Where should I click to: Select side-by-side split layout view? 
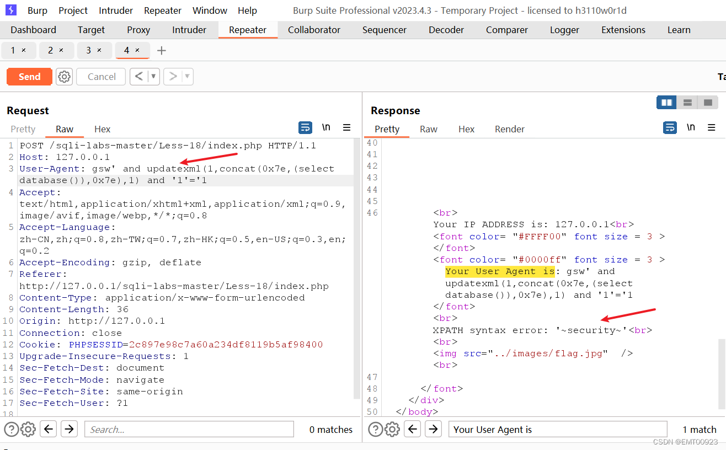[666, 103]
